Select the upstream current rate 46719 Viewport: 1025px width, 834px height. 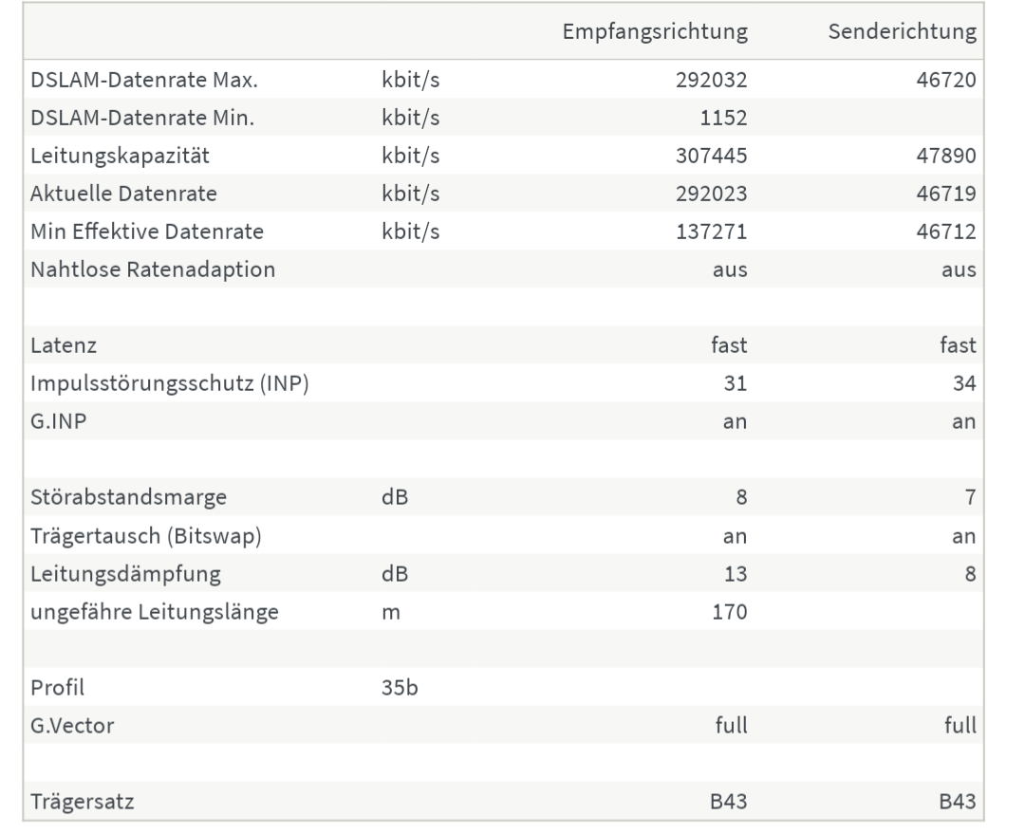(x=946, y=194)
